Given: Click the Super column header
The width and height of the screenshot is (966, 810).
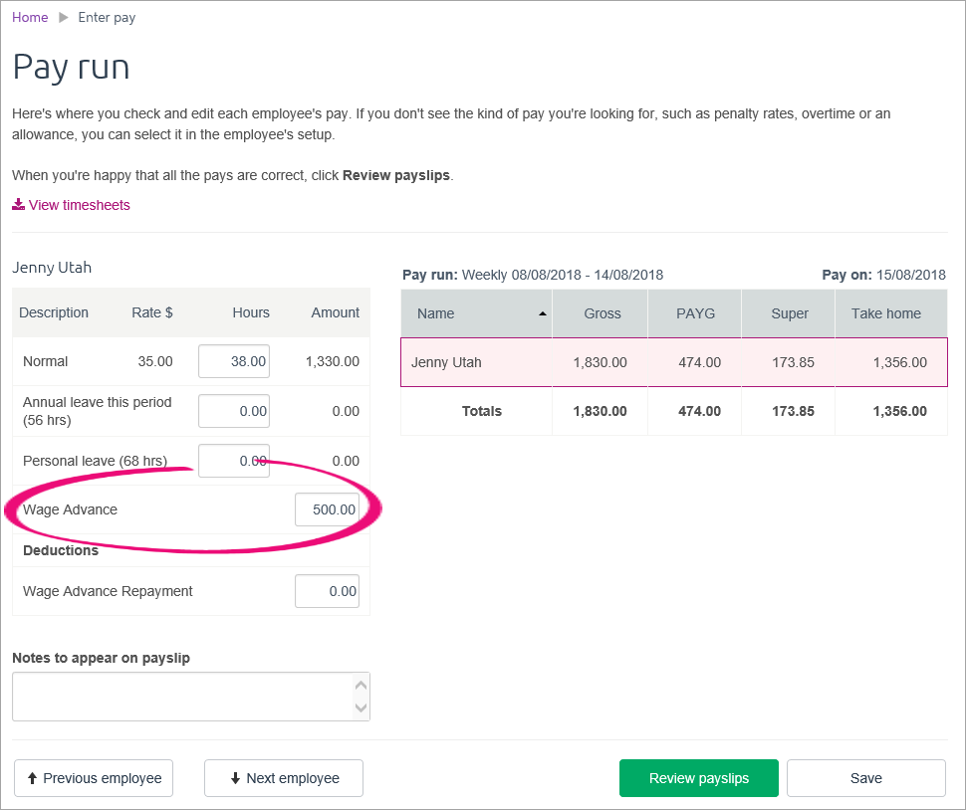Looking at the screenshot, I should (x=789, y=313).
